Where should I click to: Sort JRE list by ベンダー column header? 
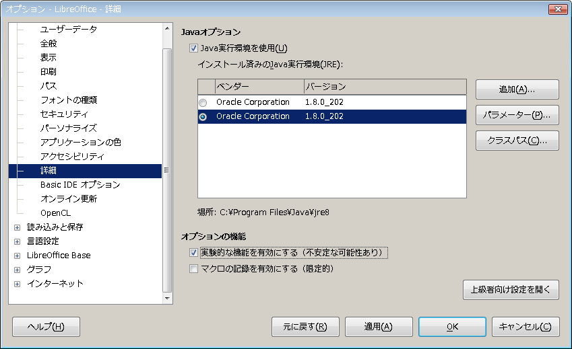tap(259, 87)
